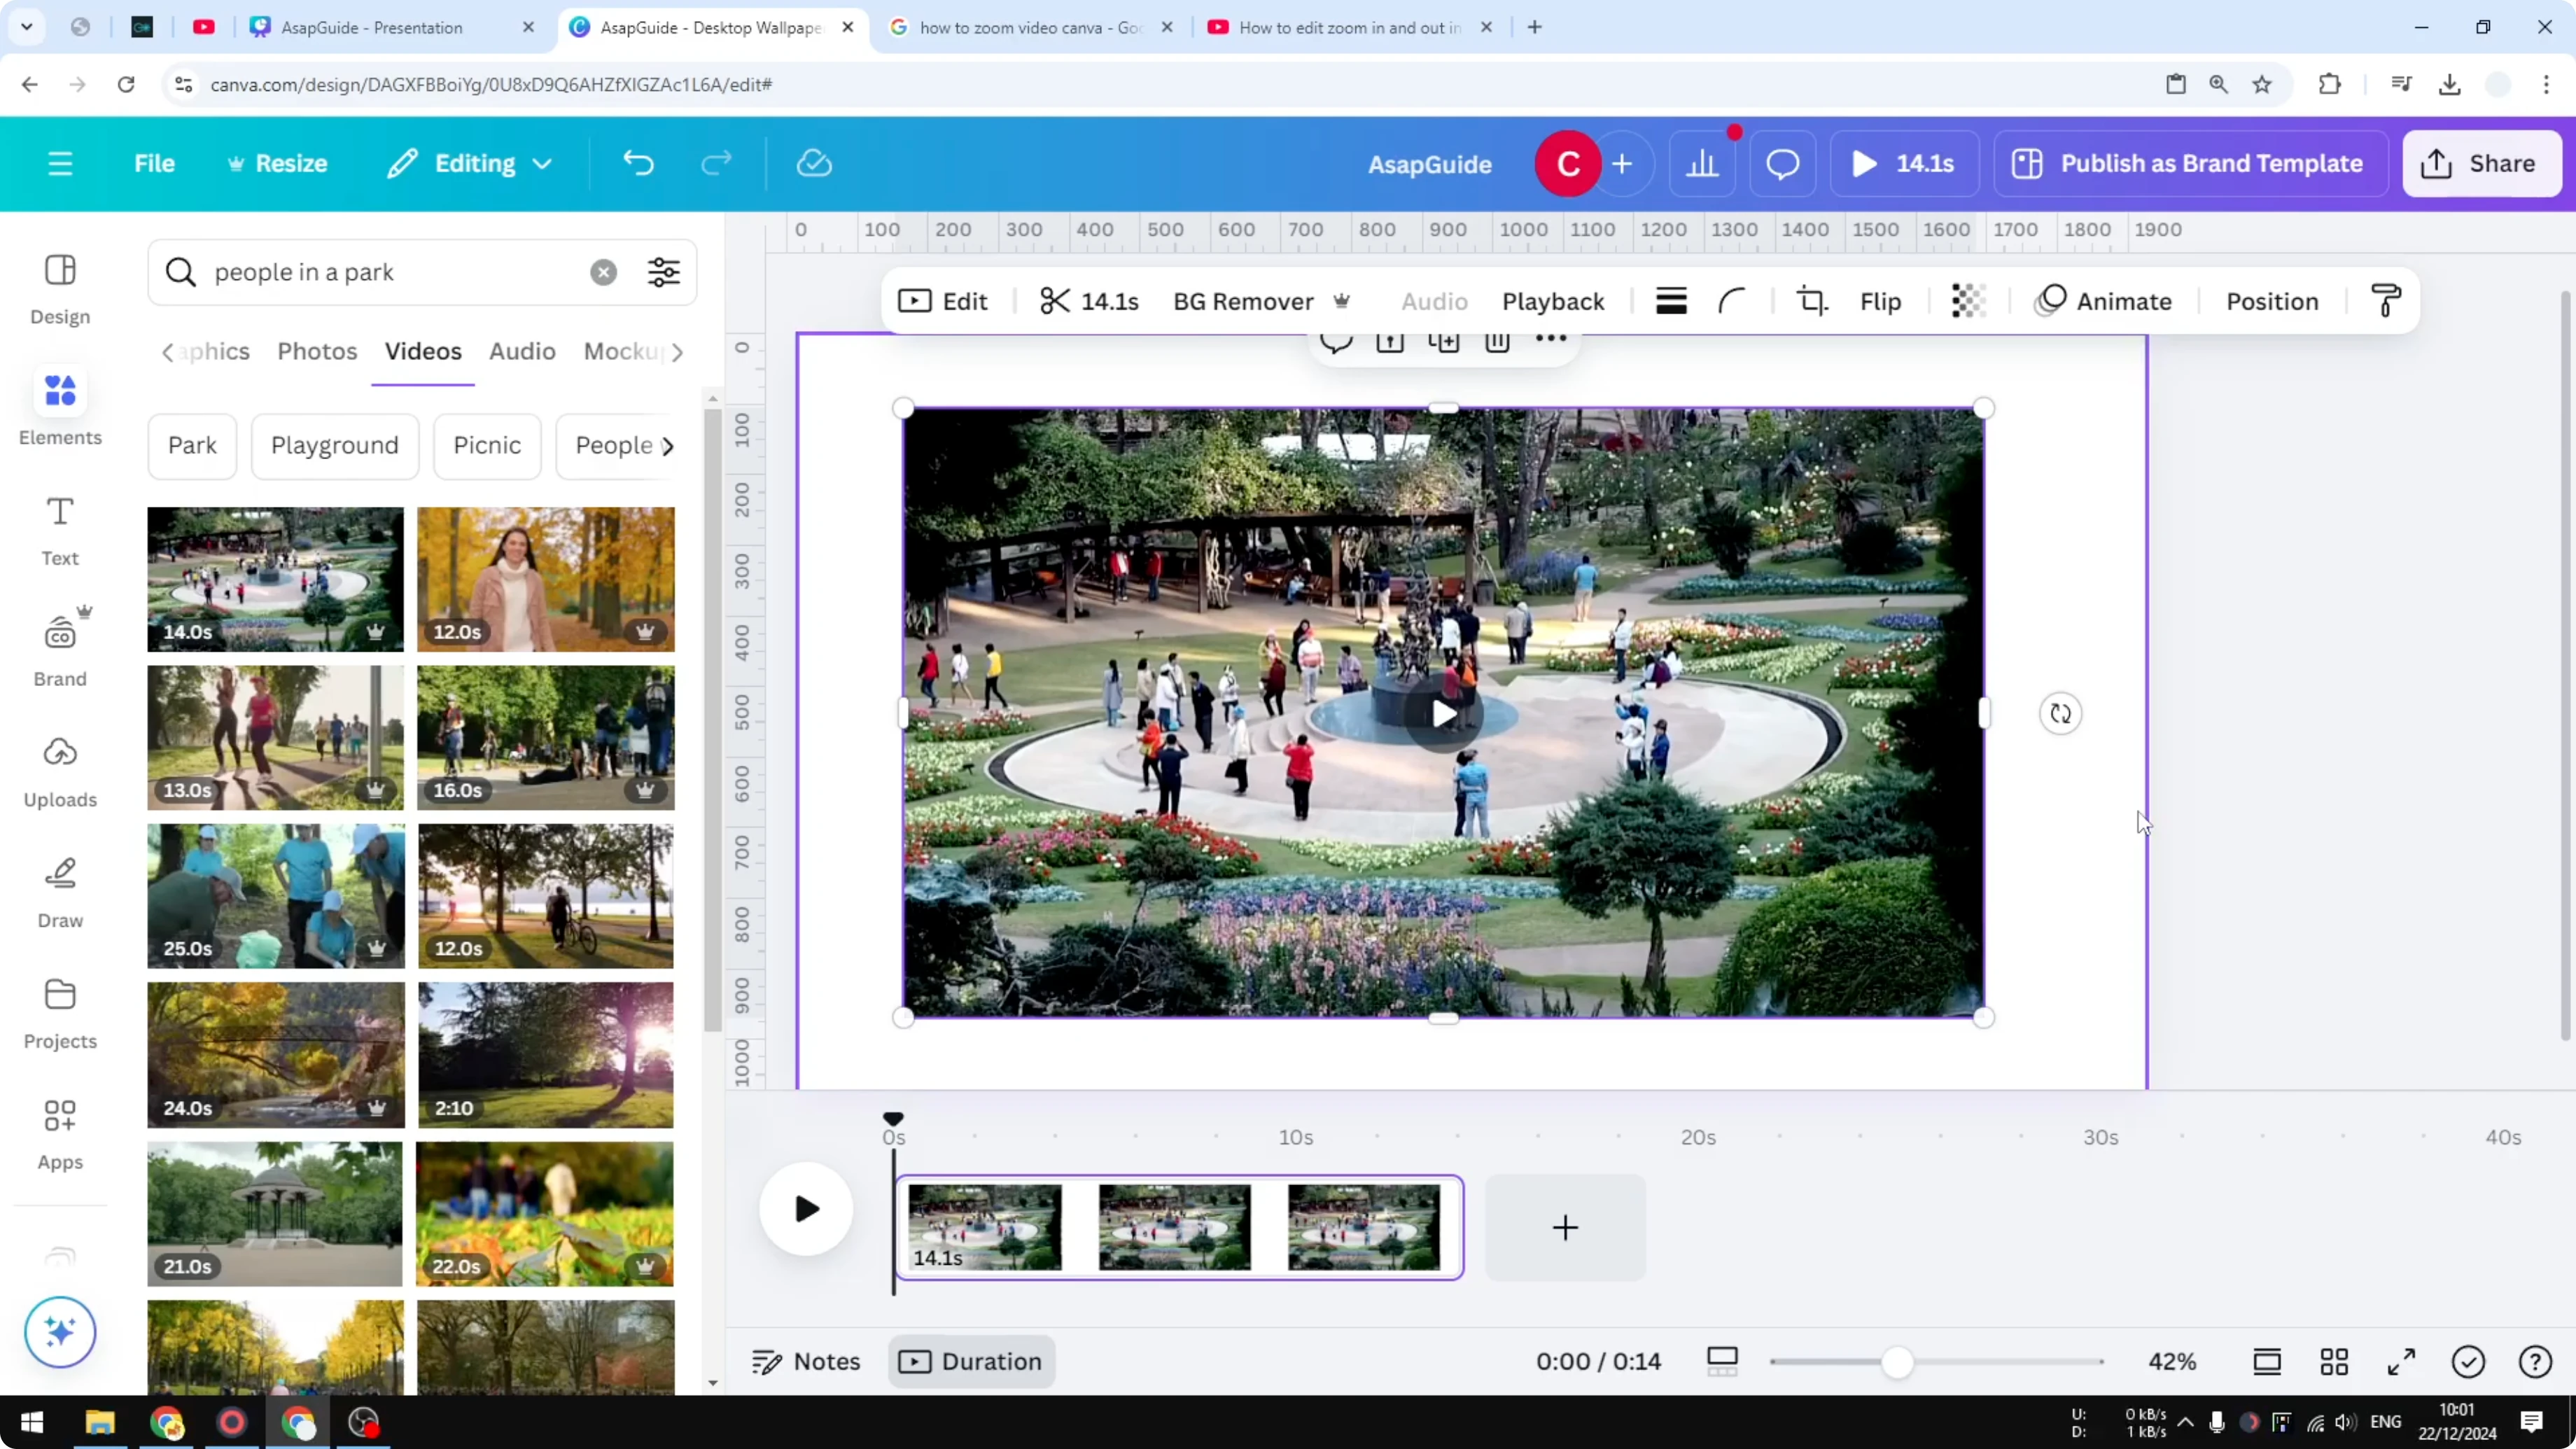Image resolution: width=2576 pixels, height=1449 pixels.
Task: Open the Editing mode dropdown
Action: coord(468,163)
